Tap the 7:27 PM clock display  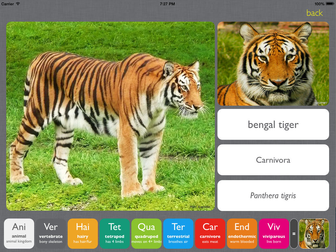click(x=168, y=4)
